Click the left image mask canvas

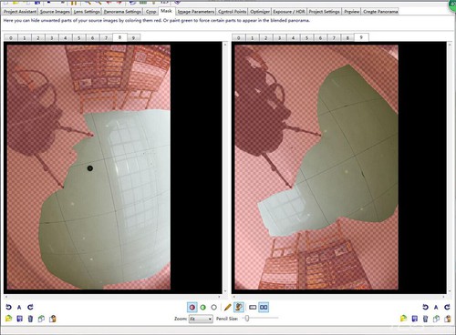[88, 167]
